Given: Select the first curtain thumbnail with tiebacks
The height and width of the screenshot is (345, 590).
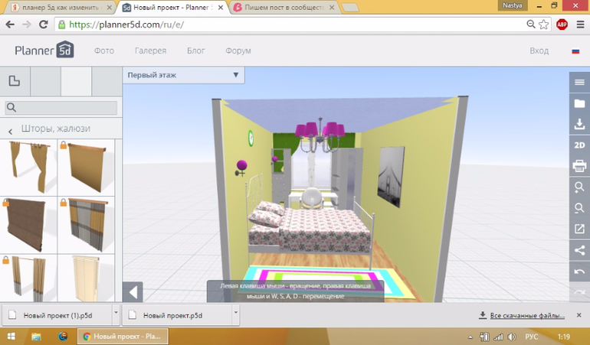Looking at the screenshot, I should click(x=28, y=168).
